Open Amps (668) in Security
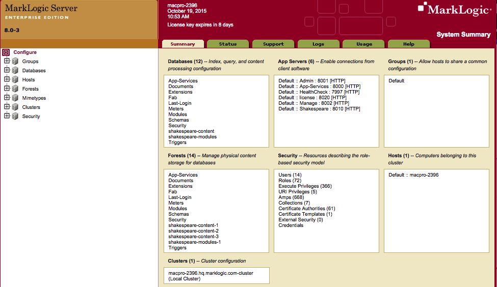The height and width of the screenshot is (287, 497). (x=291, y=197)
